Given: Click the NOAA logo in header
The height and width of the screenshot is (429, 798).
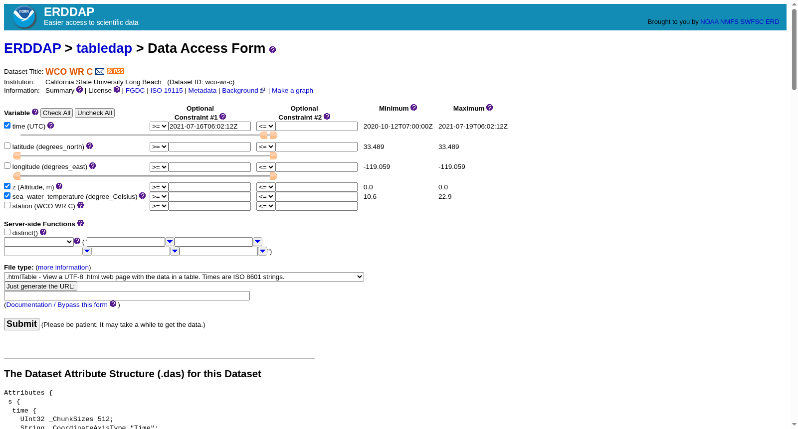Looking at the screenshot, I should pyautogui.click(x=24, y=17).
